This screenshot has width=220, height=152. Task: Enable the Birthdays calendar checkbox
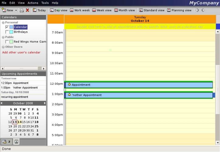(7, 32)
